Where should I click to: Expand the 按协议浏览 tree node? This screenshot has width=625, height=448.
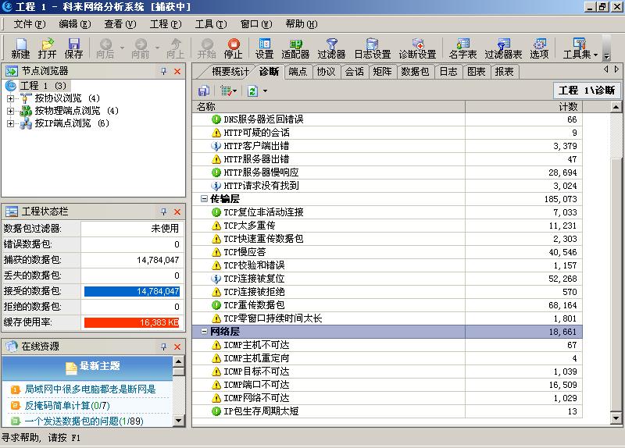tap(11, 98)
